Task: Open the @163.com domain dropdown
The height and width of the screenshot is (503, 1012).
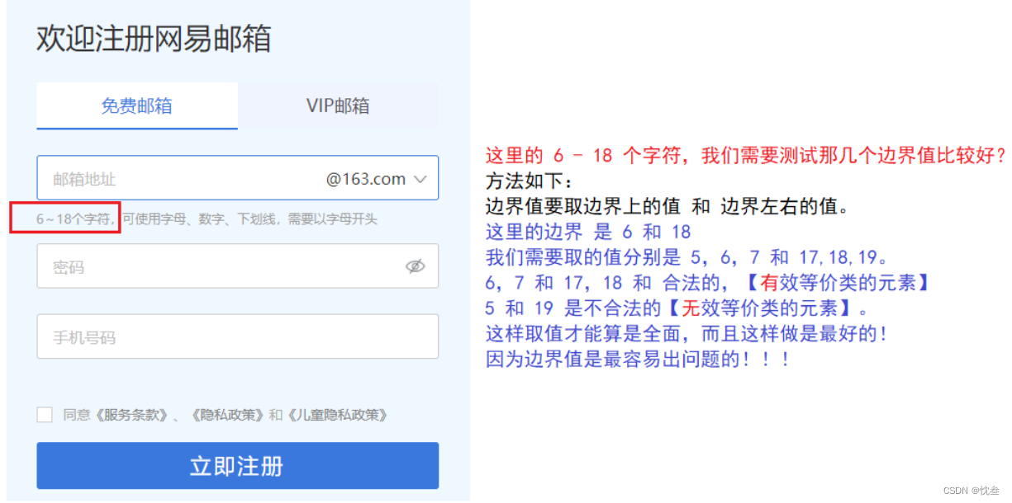Action: 377,178
